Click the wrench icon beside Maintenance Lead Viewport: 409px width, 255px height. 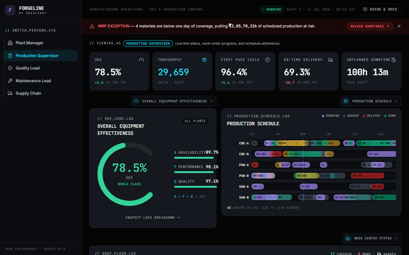[x=10, y=81]
